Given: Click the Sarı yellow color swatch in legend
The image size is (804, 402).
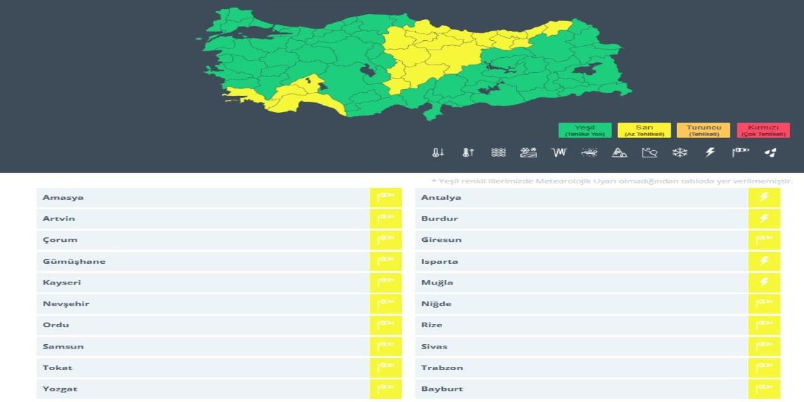Looking at the screenshot, I should [642, 129].
